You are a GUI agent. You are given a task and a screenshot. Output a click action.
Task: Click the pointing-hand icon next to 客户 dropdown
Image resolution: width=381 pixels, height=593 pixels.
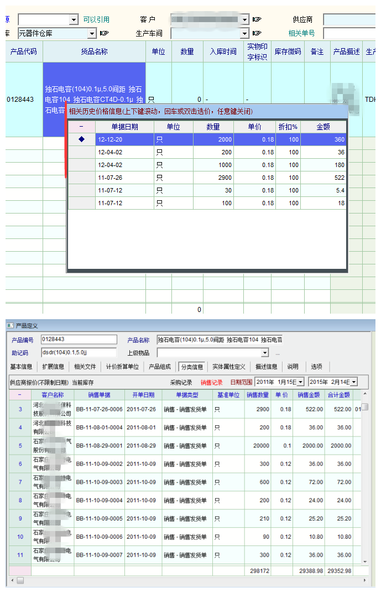click(x=257, y=19)
